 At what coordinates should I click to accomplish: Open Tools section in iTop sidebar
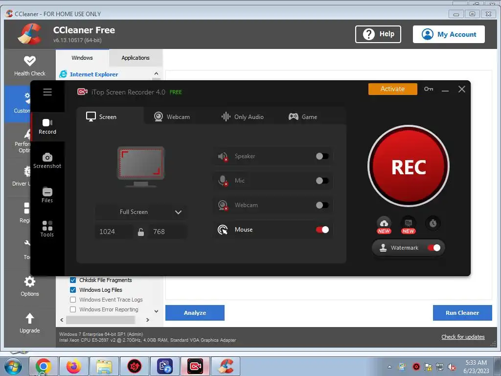pos(47,229)
